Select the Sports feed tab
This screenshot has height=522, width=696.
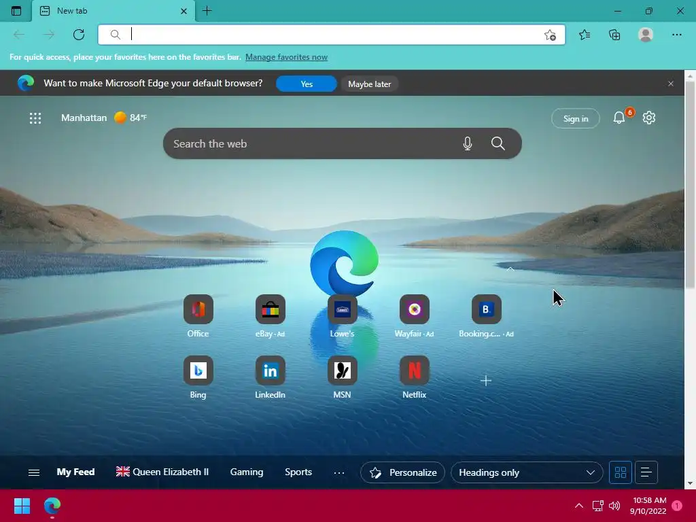pyautogui.click(x=298, y=472)
